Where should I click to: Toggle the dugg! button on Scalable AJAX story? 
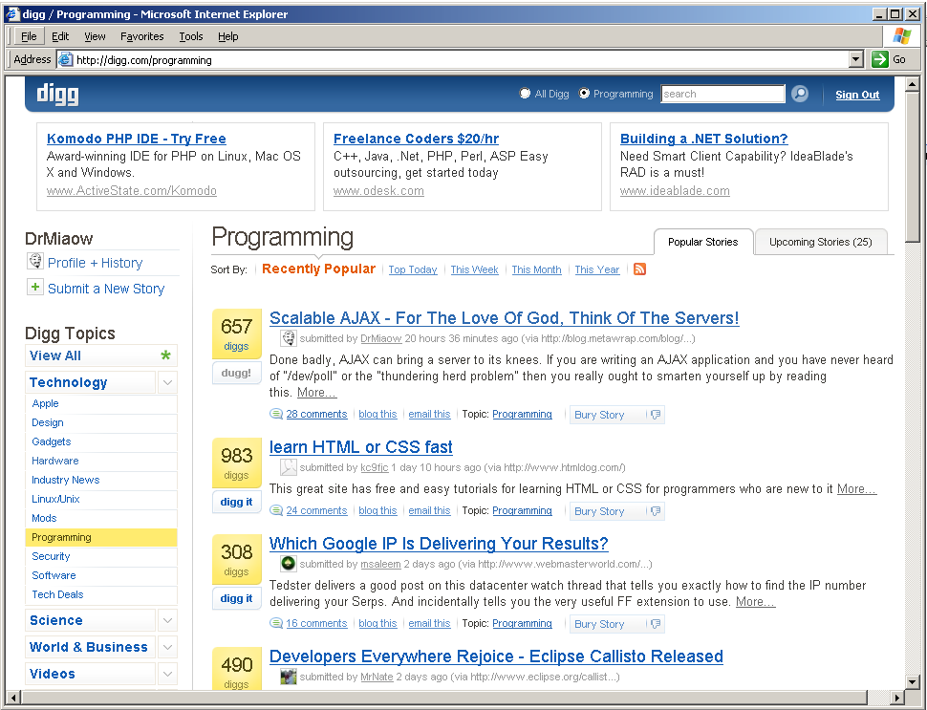pos(236,374)
